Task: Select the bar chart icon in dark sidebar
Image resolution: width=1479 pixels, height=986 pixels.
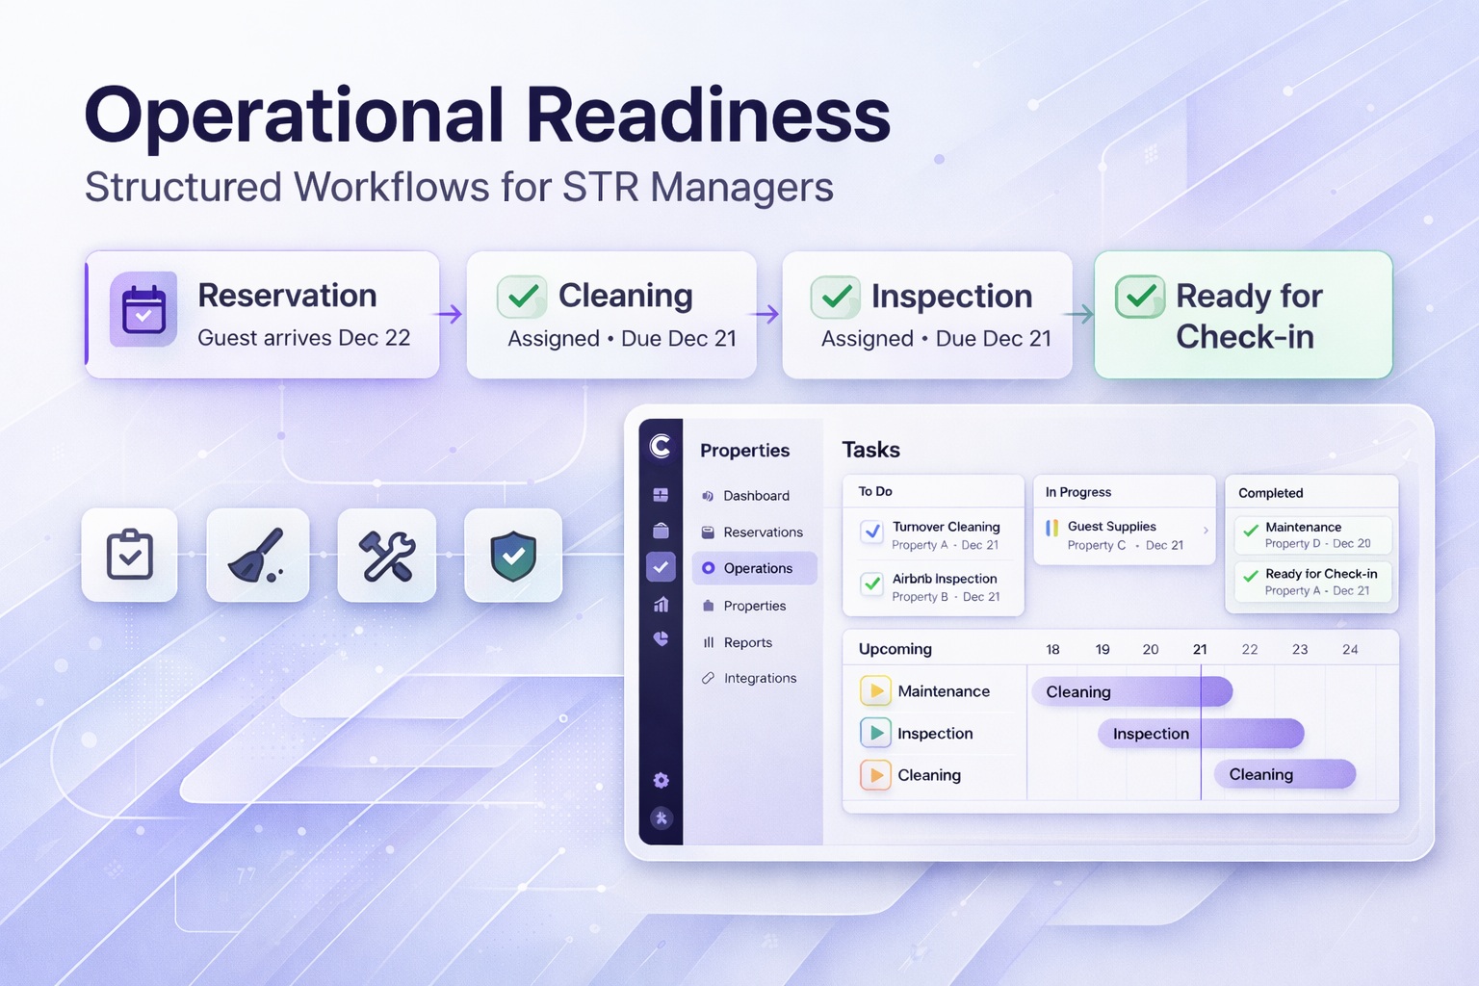Action: [661, 605]
